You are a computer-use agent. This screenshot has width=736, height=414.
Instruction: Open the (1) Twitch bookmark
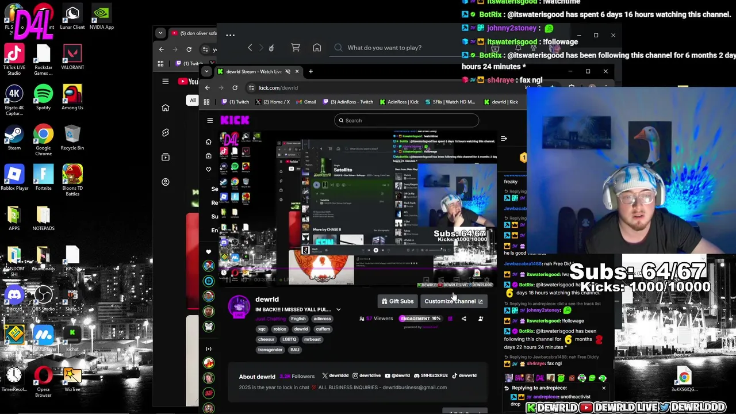pos(235,102)
